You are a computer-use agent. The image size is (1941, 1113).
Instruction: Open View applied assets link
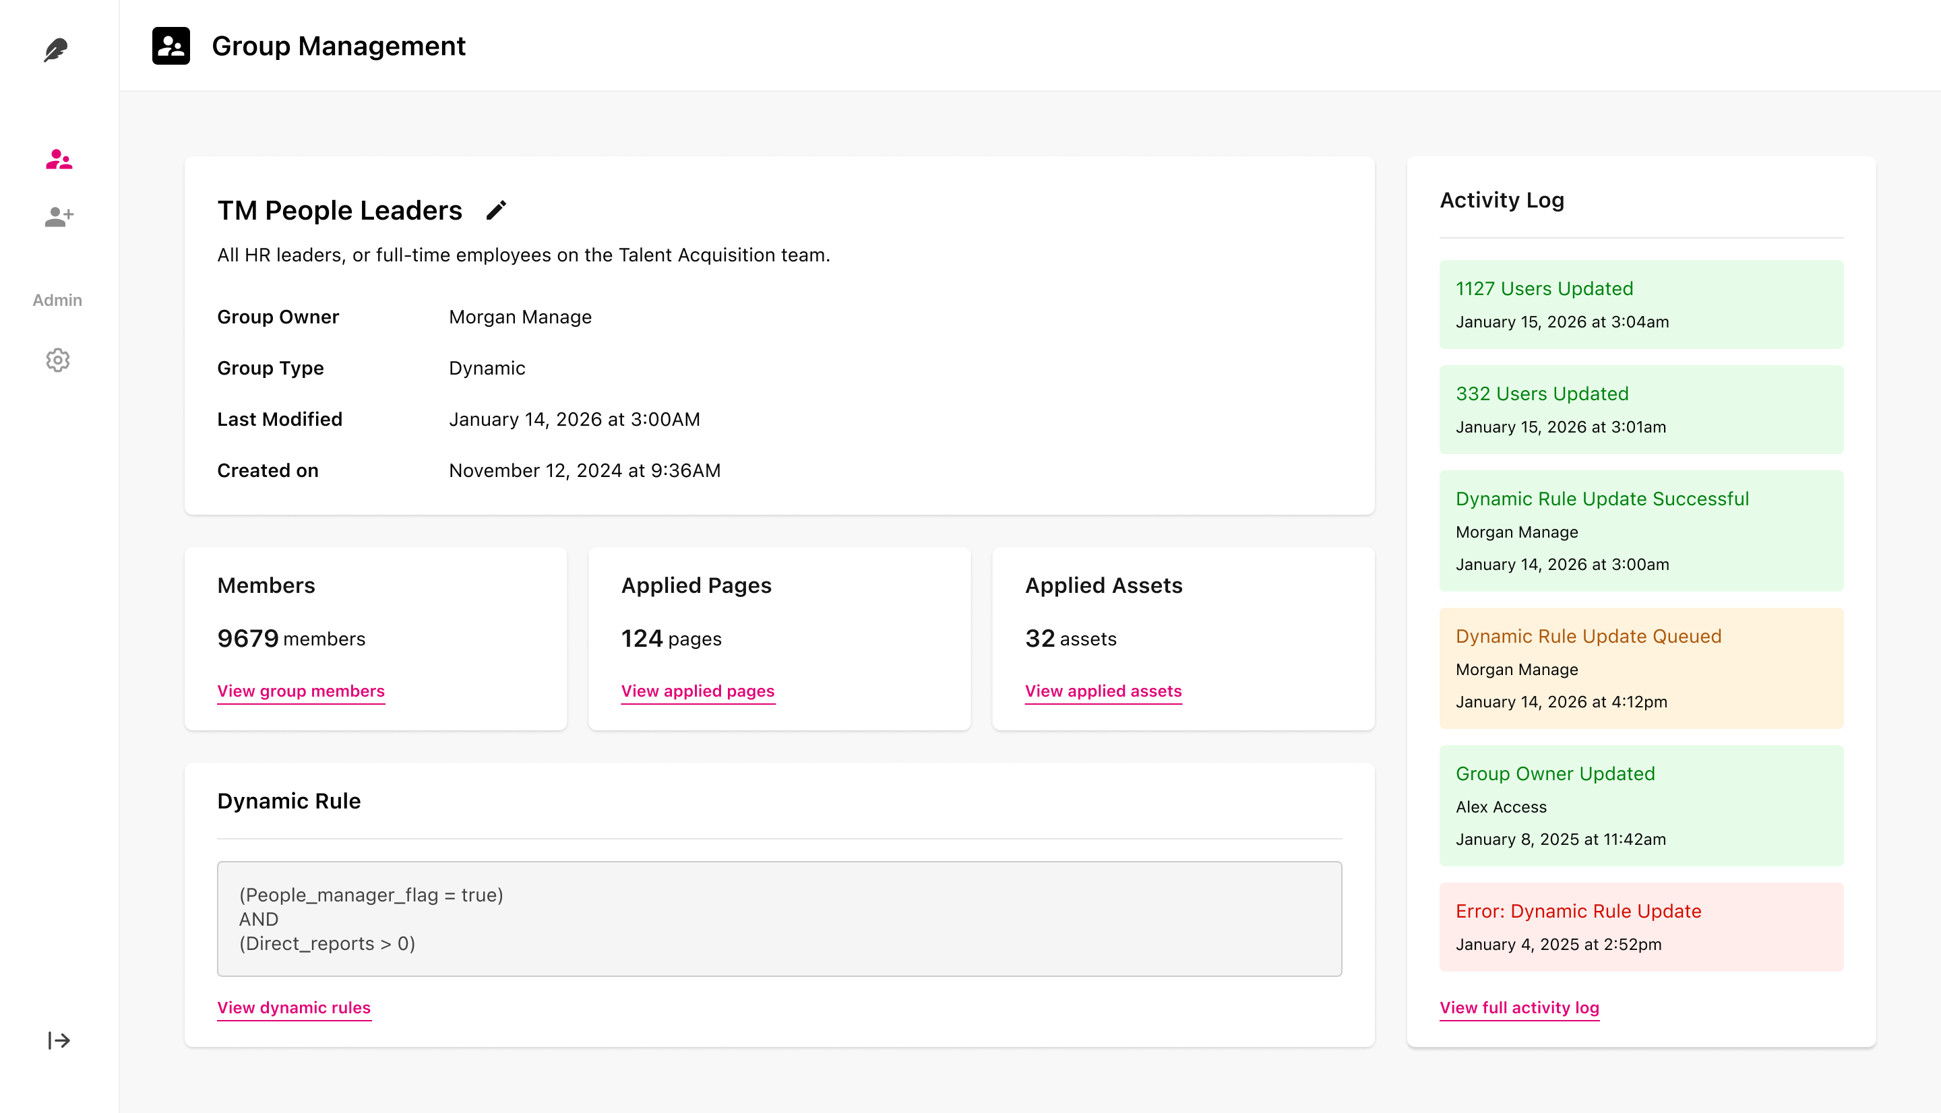(x=1103, y=691)
